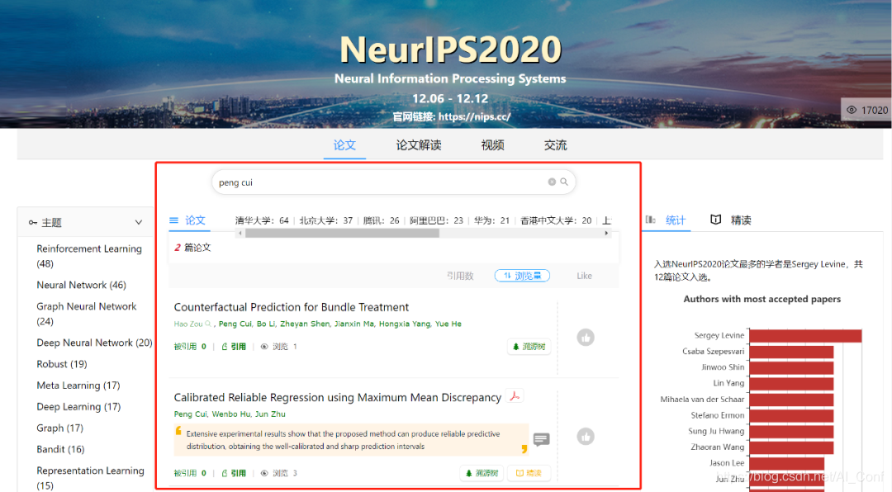Open the 交流 tab
The width and height of the screenshot is (892, 492).
coord(555,145)
